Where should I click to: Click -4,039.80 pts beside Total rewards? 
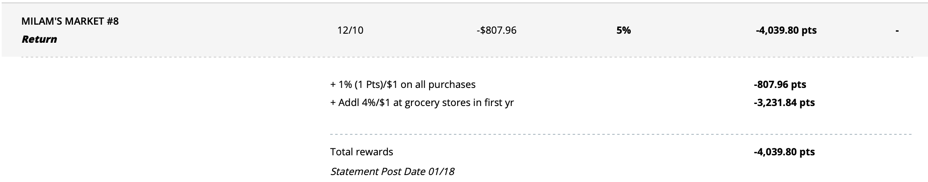pos(784,152)
